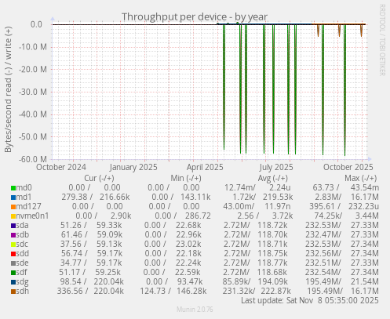Click sdd max read value '232.56M'
Screen dimensions: 390x319
point(322,253)
